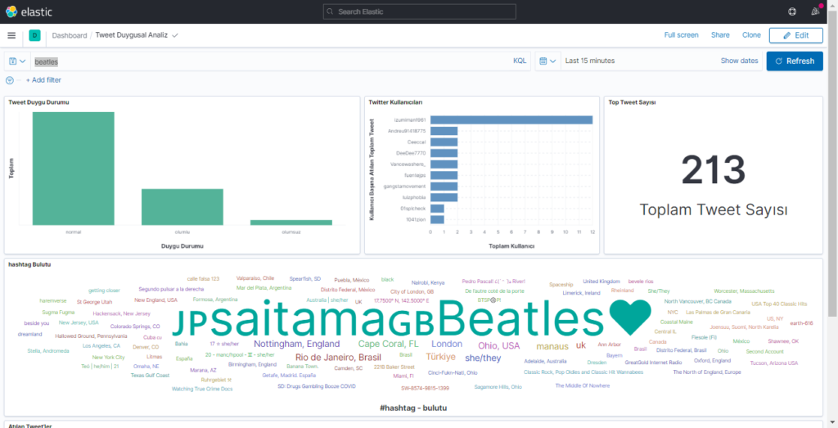This screenshot has height=428, width=838.
Task: Click Türkiye tag in cloud
Action: [x=441, y=357]
